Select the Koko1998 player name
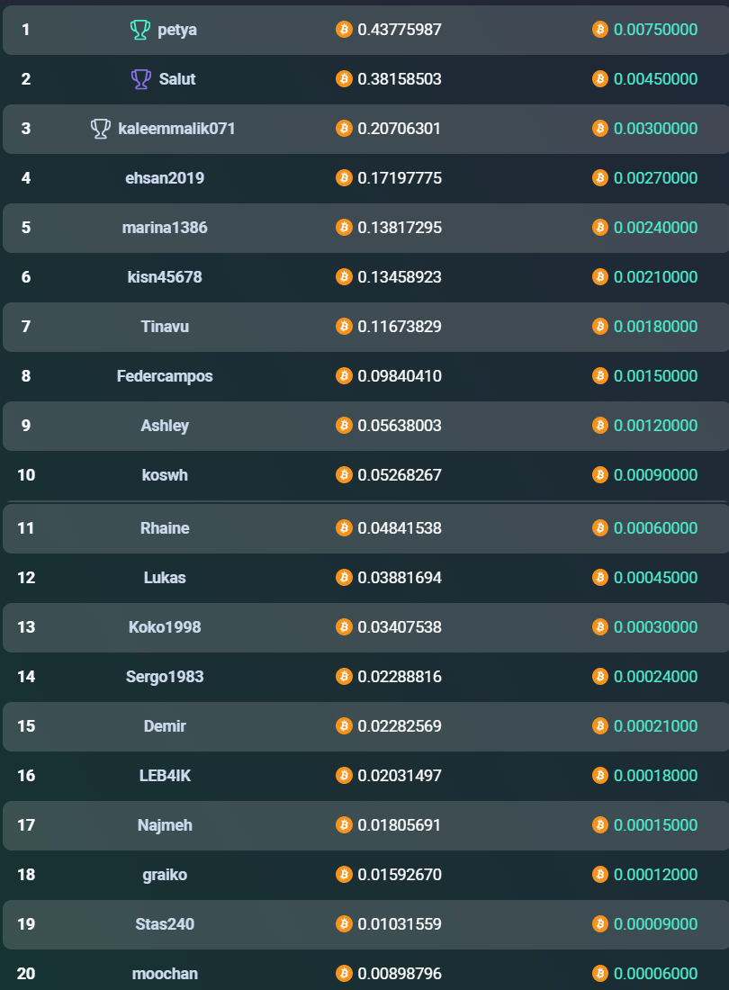The height and width of the screenshot is (990, 729). [165, 627]
